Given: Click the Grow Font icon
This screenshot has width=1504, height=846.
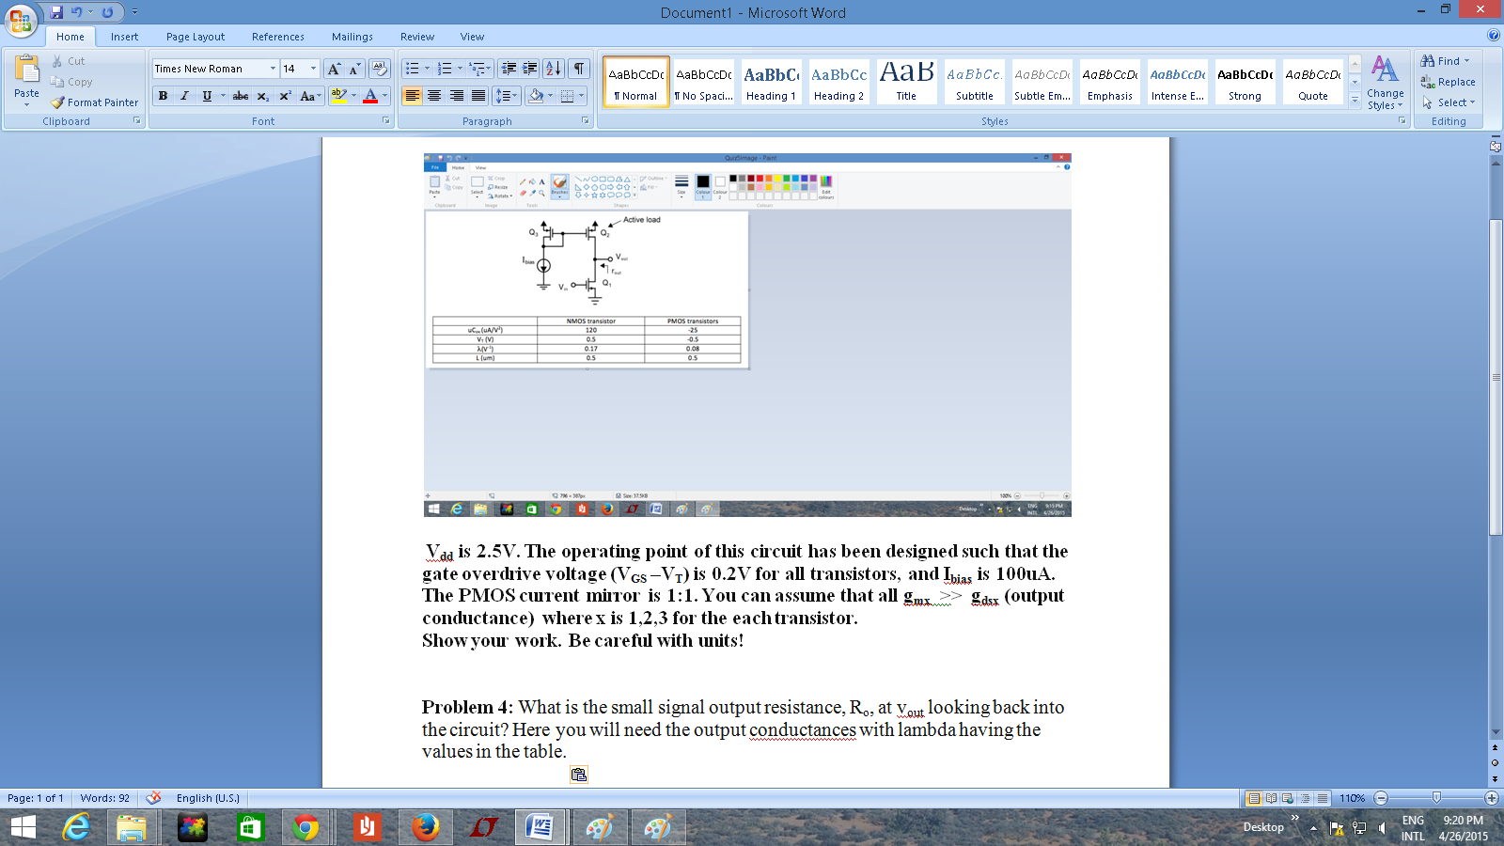Looking at the screenshot, I should [x=334, y=69].
